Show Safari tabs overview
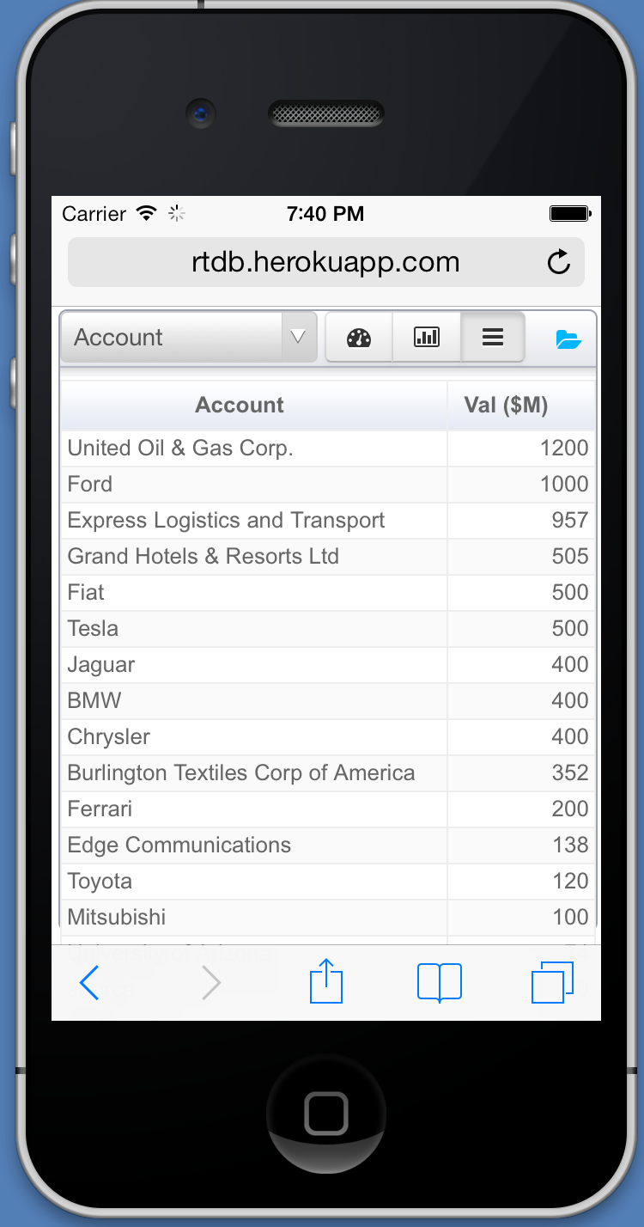The image size is (644, 1227). click(x=553, y=982)
